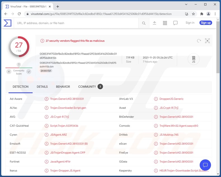This screenshot has height=177, width=221.
Task: Open the extensions puzzle icon
Action: click(x=202, y=14)
